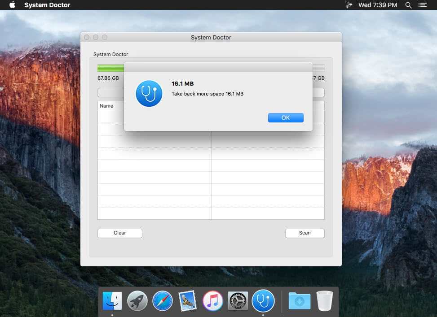Image resolution: width=437 pixels, height=317 pixels.
Task: Open Launchpad rocket icon in the Dock
Action: 137,301
